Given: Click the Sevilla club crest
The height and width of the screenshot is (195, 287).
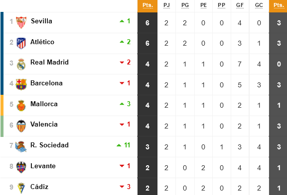Looking at the screenshot, I should pyautogui.click(x=21, y=22).
